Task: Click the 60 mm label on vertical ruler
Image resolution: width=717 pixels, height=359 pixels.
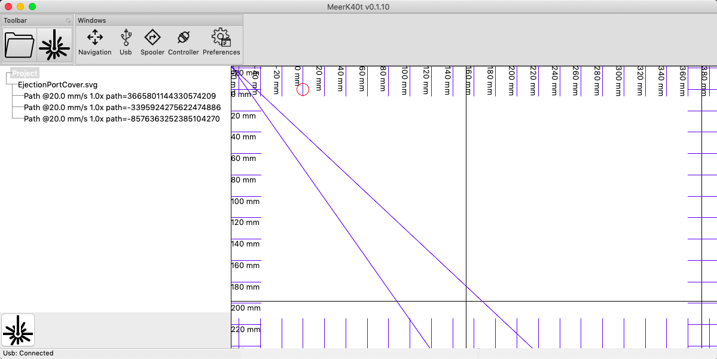Action: pyautogui.click(x=244, y=158)
